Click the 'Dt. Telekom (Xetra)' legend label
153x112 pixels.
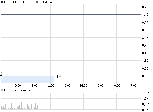pyautogui.click(x=17, y=2)
